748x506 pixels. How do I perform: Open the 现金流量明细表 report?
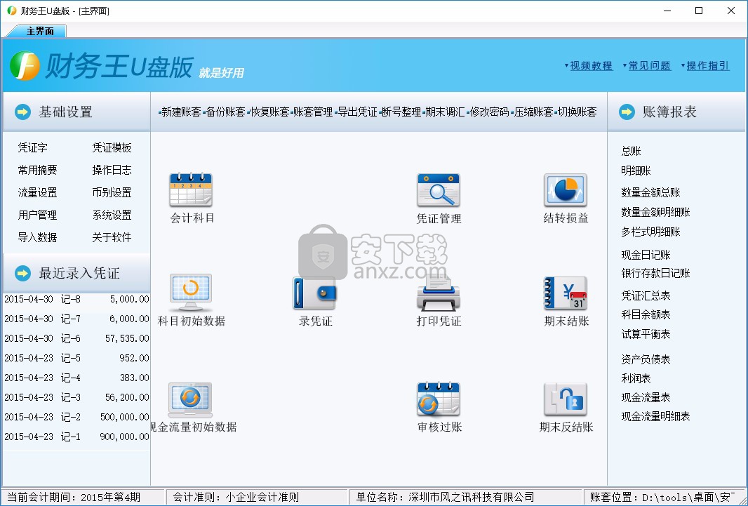(655, 416)
